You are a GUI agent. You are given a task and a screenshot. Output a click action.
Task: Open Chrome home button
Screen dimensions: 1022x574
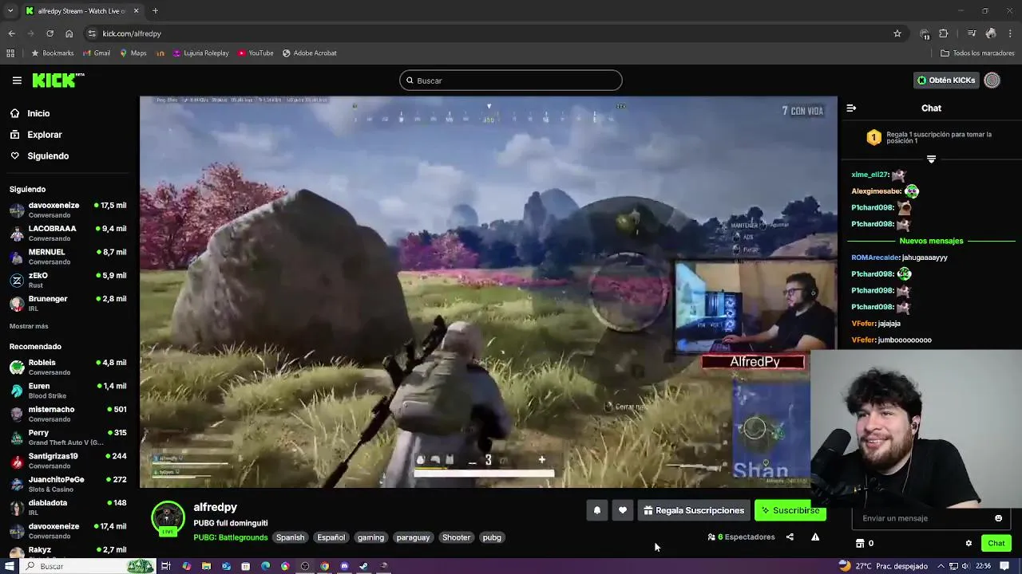click(x=69, y=33)
